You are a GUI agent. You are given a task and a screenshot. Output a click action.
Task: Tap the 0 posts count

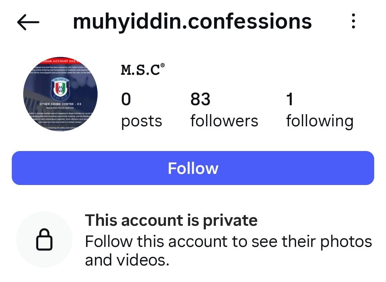[126, 99]
